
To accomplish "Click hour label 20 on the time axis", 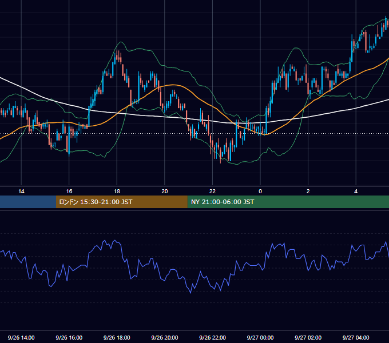I will (165, 192).
